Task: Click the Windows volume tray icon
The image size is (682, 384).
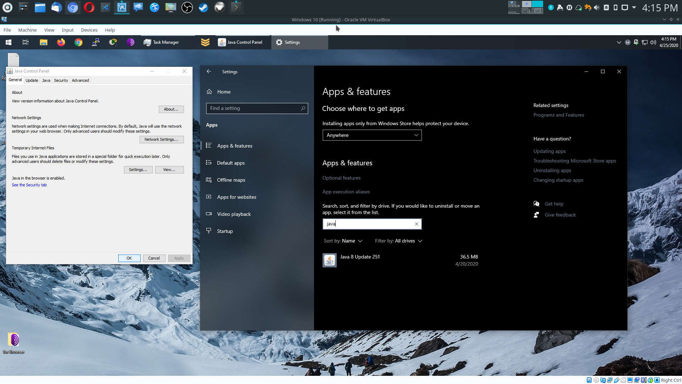Action: pyautogui.click(x=653, y=42)
